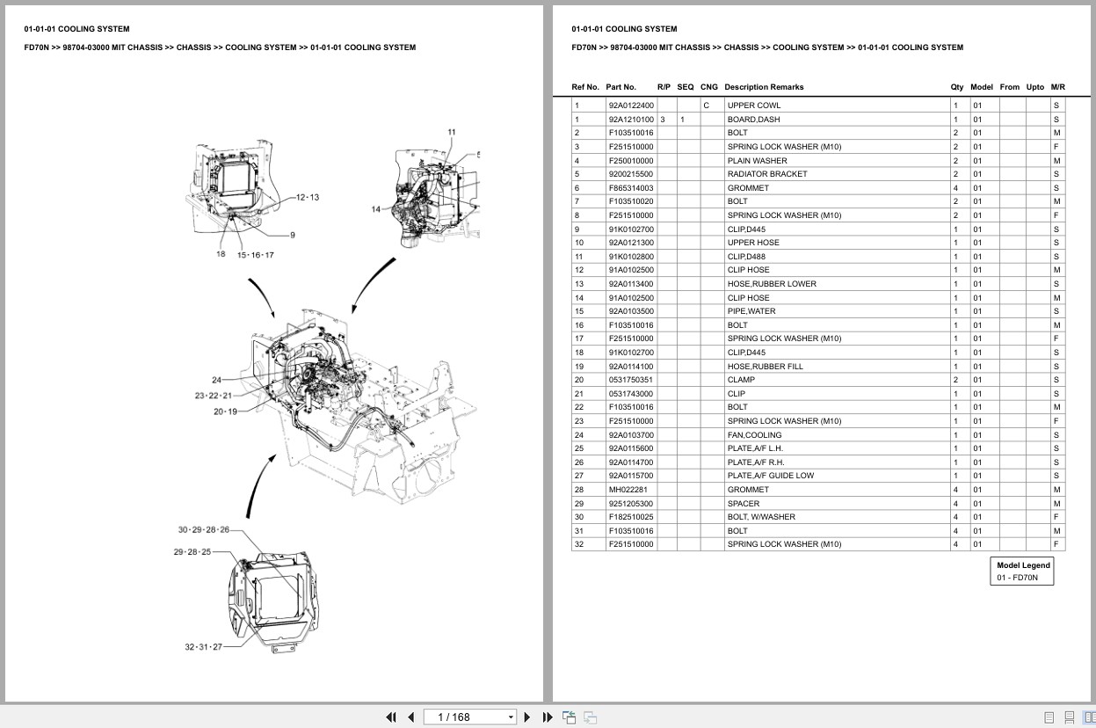The height and width of the screenshot is (728, 1096).
Task: Select the BOARD,DASH description
Action: pyautogui.click(x=753, y=120)
